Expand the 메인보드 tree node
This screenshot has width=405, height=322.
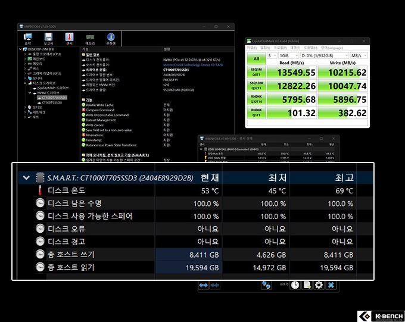pos(25,59)
